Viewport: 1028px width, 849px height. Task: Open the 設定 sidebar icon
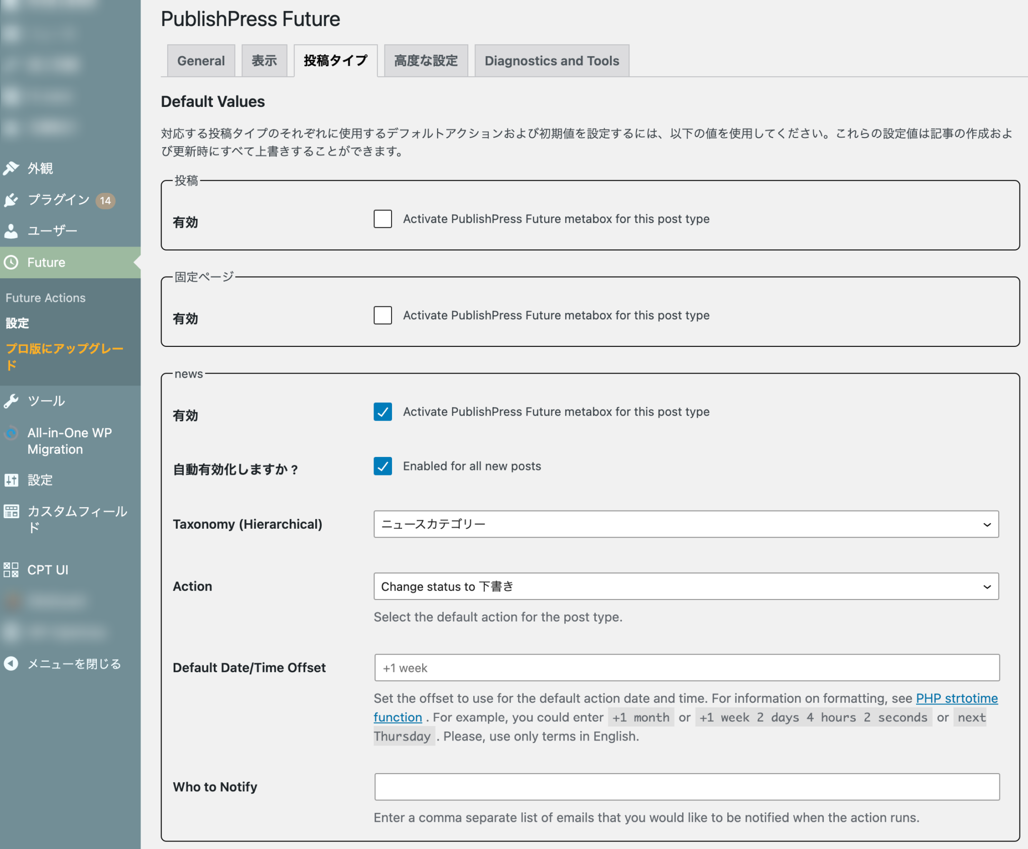pyautogui.click(x=11, y=480)
